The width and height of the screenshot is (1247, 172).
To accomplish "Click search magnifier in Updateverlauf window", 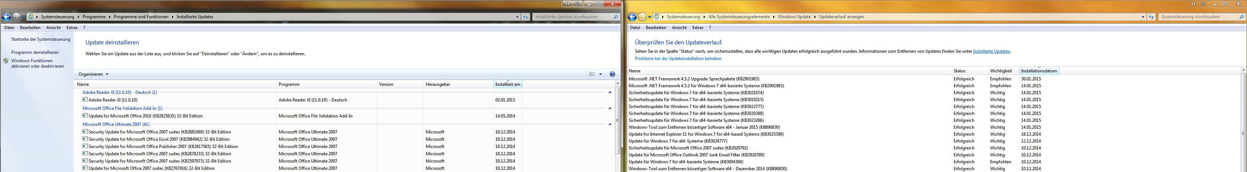I will [x=1242, y=17].
